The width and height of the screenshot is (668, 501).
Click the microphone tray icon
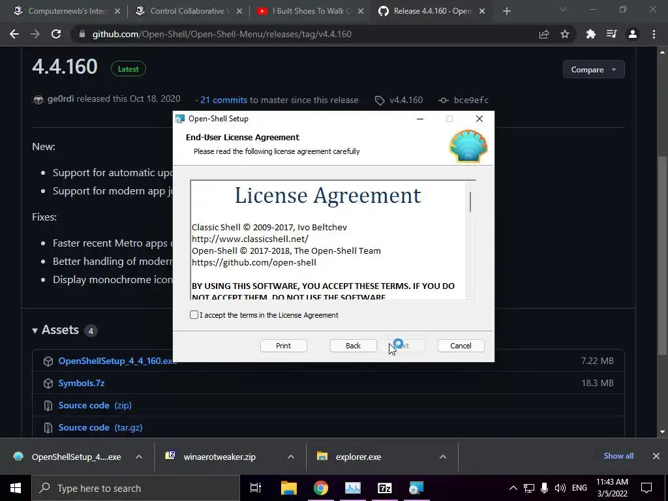pos(544,488)
